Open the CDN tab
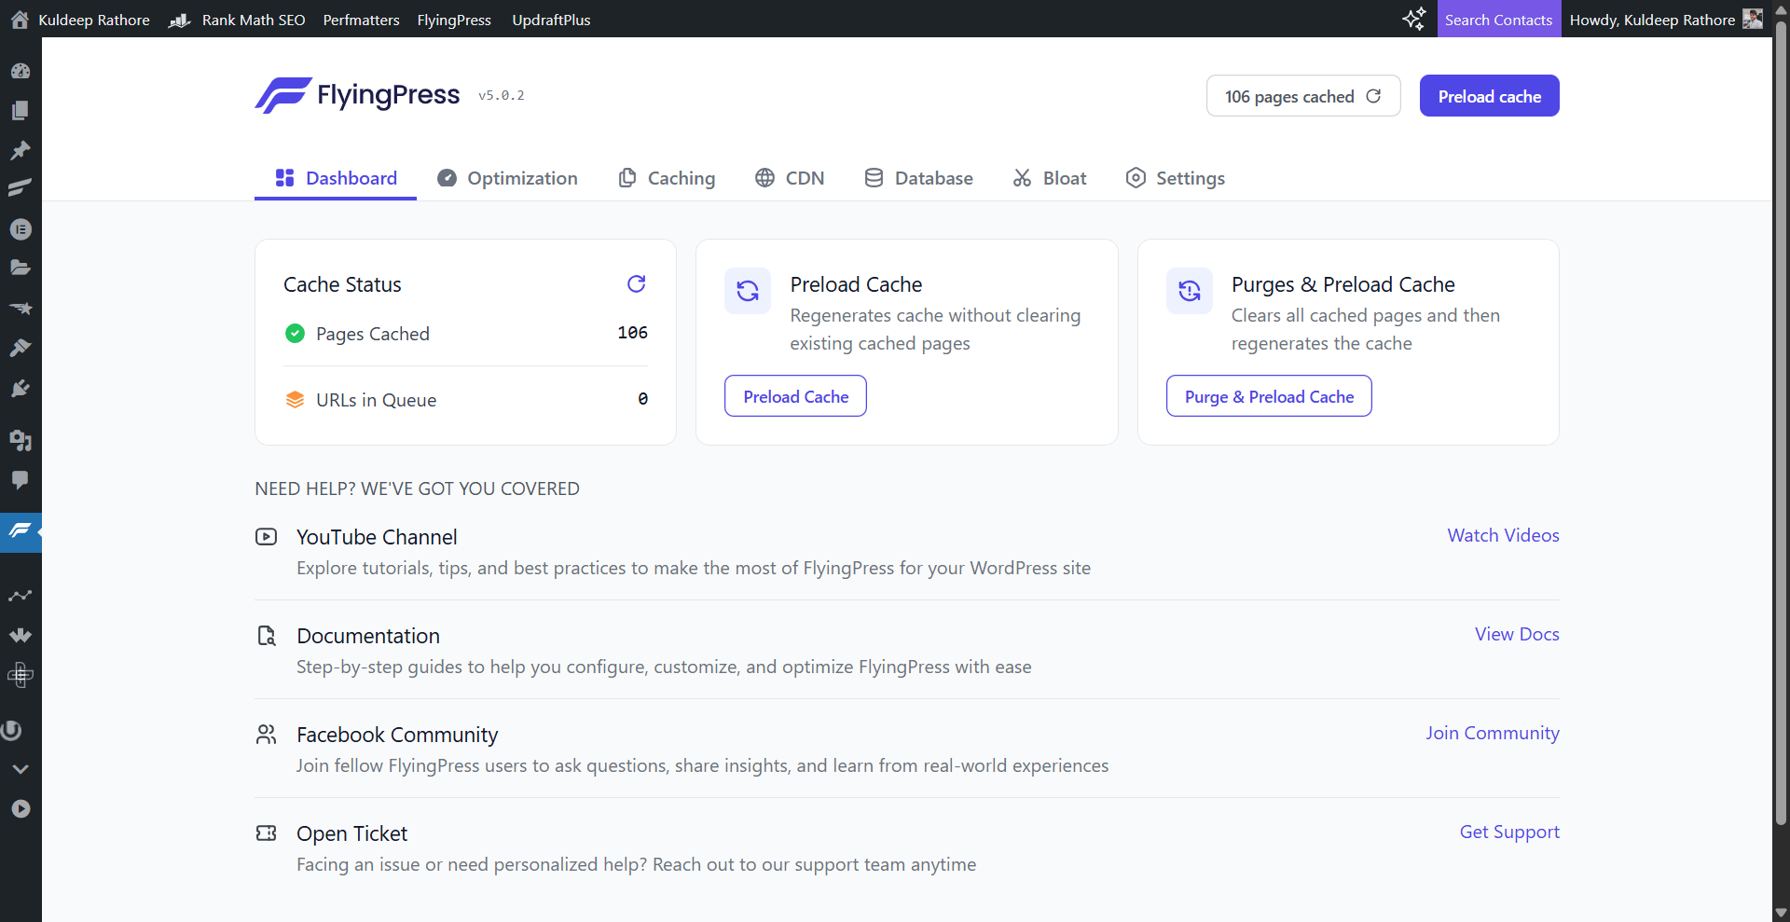This screenshot has height=922, width=1790. point(790,178)
